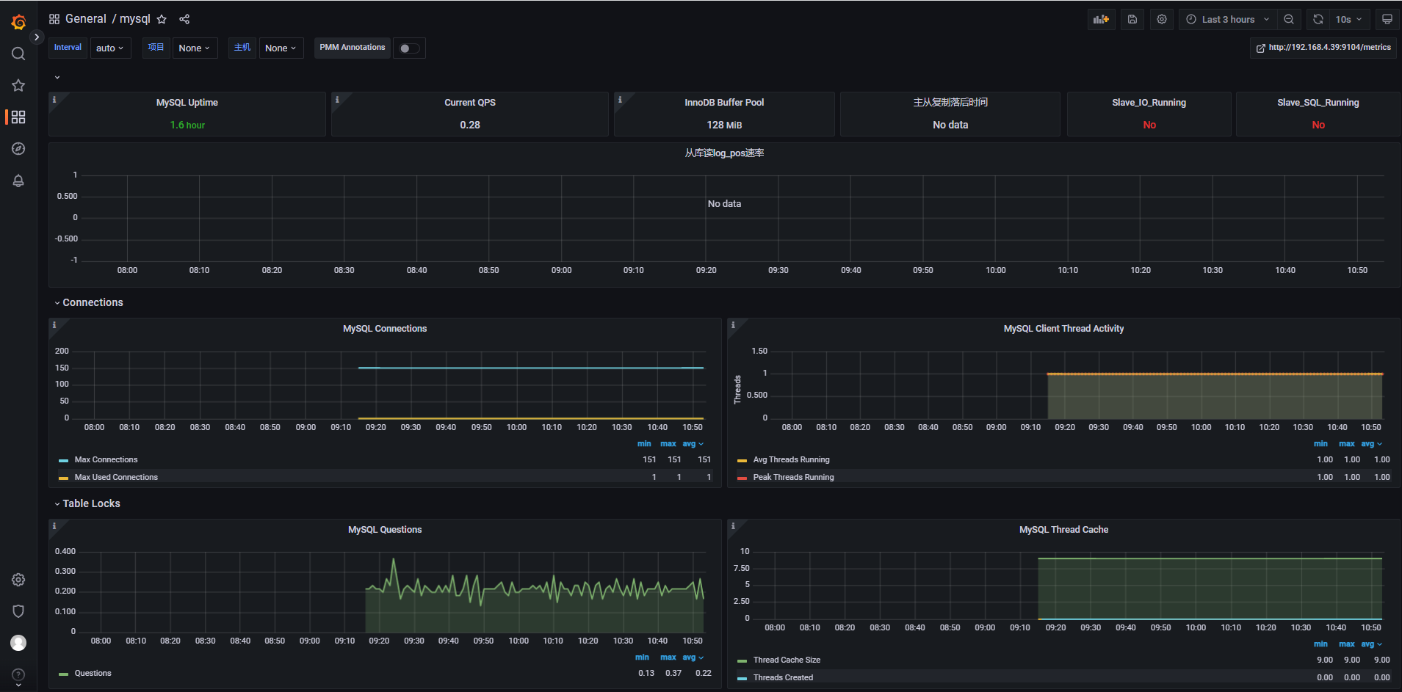
Task: Open dashboard settings gear in top bar
Action: [1162, 20]
